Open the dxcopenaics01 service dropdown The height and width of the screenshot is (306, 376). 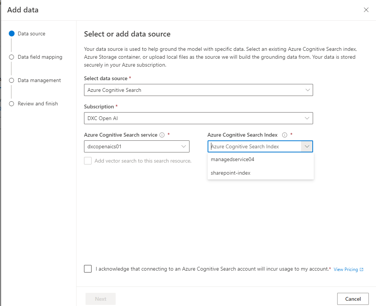(136, 146)
